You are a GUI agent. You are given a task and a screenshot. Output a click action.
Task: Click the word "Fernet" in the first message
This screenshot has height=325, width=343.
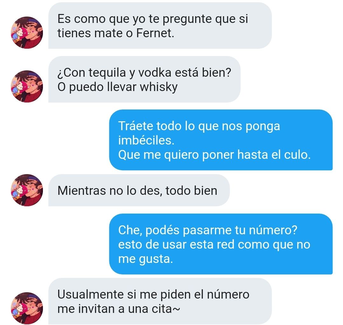coord(154,33)
